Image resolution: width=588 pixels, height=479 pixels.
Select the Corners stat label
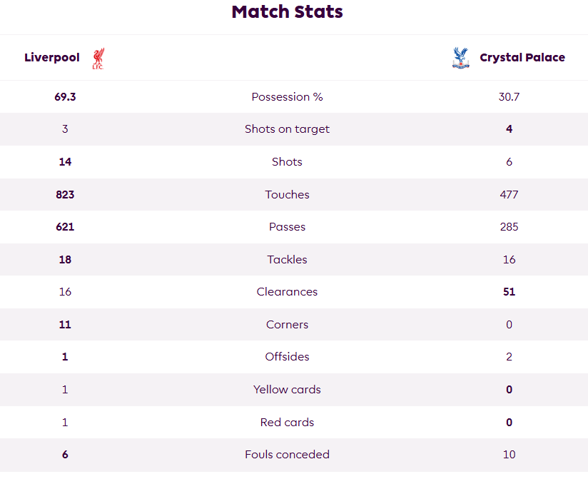pyautogui.click(x=288, y=325)
